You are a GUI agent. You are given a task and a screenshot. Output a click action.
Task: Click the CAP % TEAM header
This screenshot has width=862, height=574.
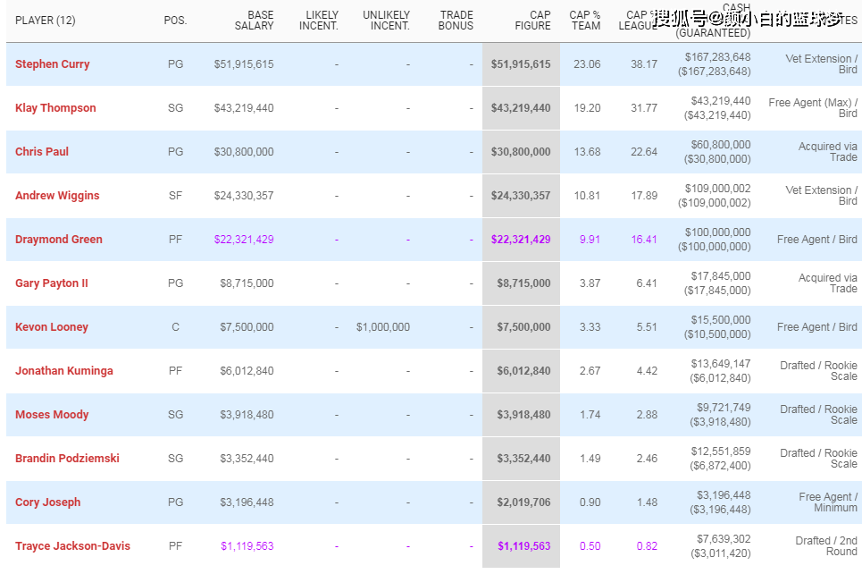click(585, 21)
